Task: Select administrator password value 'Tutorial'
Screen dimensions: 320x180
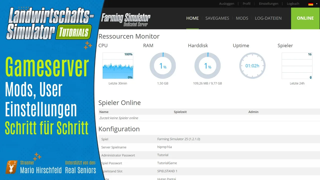Action: tap(163, 155)
